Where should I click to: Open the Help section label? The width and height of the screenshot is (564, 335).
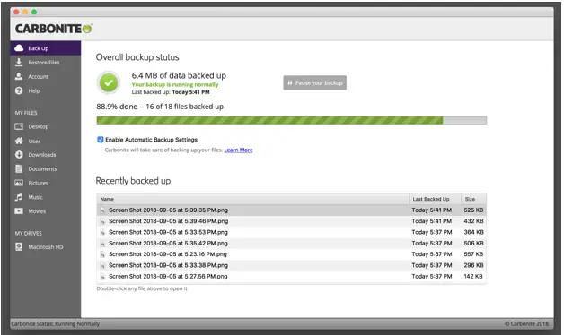point(34,90)
